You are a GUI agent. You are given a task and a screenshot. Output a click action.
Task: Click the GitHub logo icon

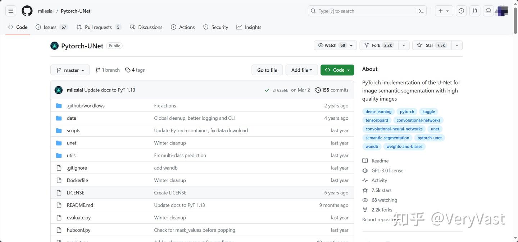coord(27,11)
